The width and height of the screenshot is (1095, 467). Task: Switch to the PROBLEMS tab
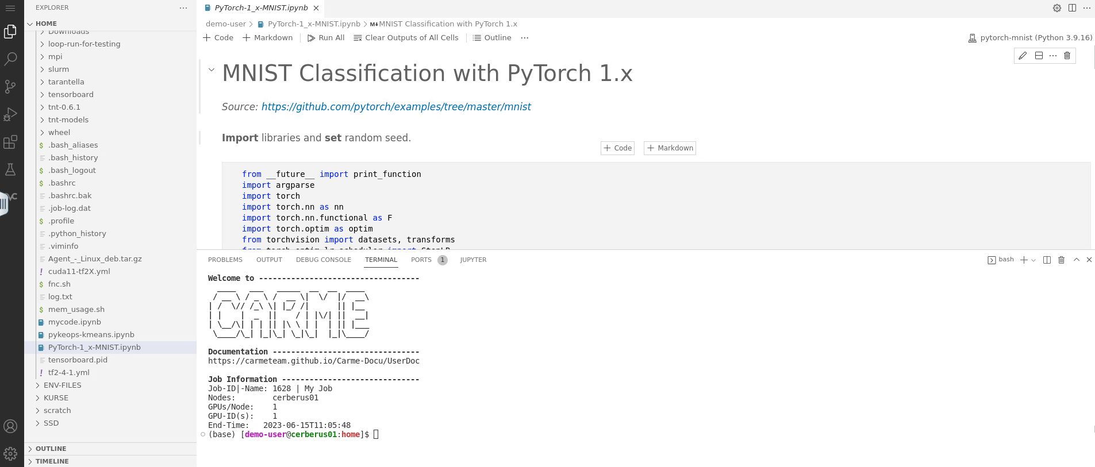225,260
